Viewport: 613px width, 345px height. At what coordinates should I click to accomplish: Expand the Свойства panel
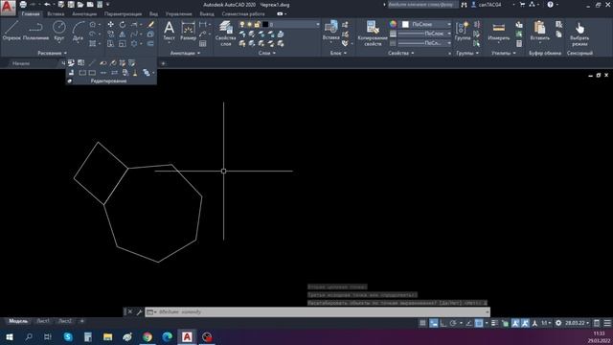click(x=400, y=53)
